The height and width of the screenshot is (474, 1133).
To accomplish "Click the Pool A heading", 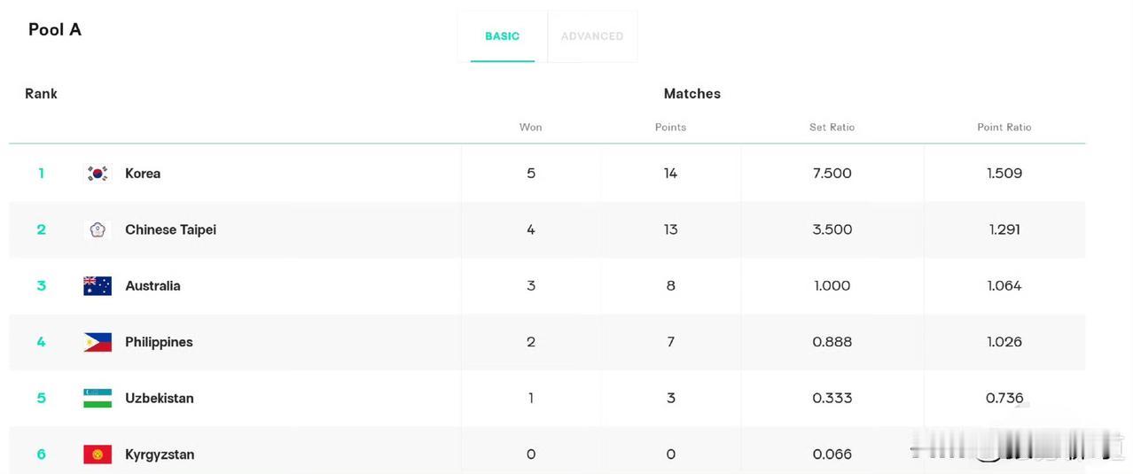I will [x=55, y=29].
